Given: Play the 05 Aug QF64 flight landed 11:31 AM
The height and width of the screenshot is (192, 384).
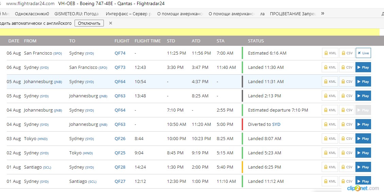Looking at the screenshot, I should (363, 81).
